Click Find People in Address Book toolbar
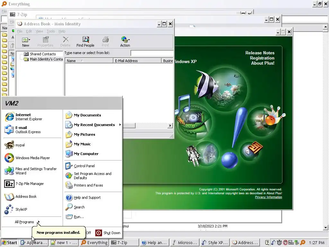This screenshot has height=247, width=329. coord(85,42)
